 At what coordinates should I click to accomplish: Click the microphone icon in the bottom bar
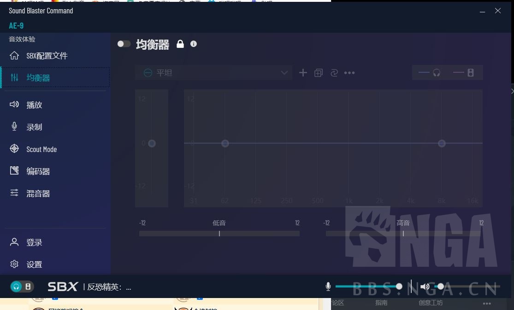pyautogui.click(x=328, y=286)
